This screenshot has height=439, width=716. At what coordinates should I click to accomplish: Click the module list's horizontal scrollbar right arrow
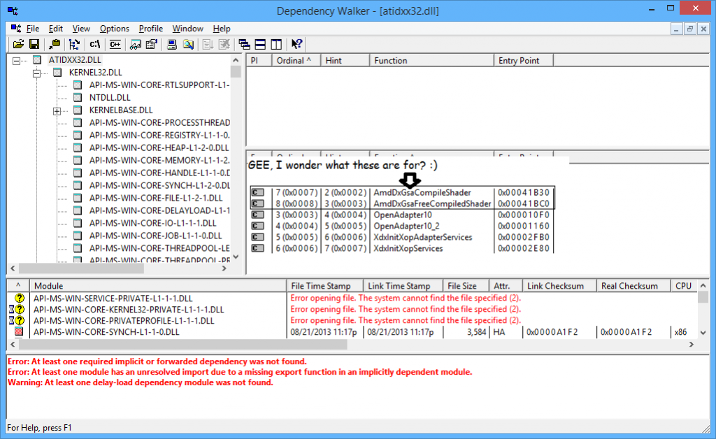(x=692, y=344)
